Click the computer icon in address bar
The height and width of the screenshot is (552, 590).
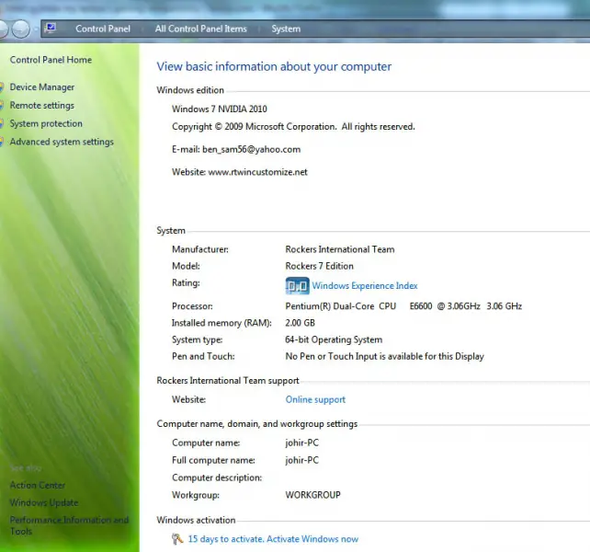point(51,29)
